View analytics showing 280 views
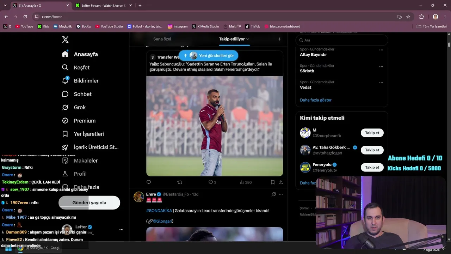451x254 pixels. 246,182
